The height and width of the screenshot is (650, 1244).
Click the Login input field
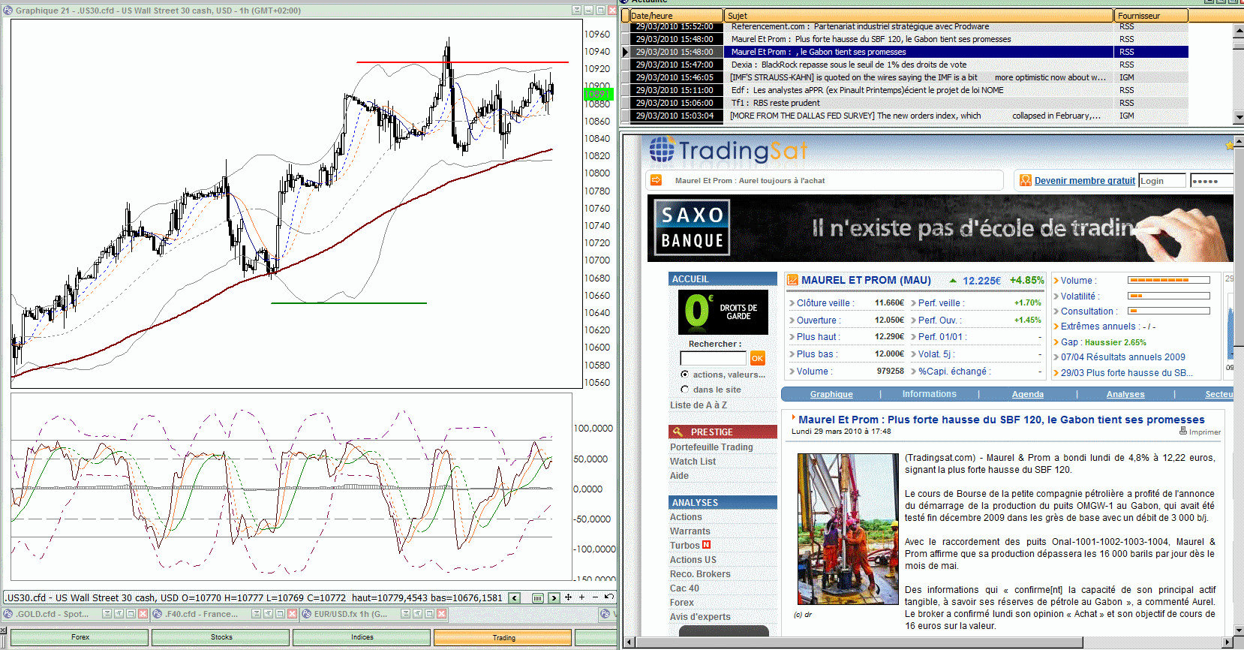tap(1162, 180)
